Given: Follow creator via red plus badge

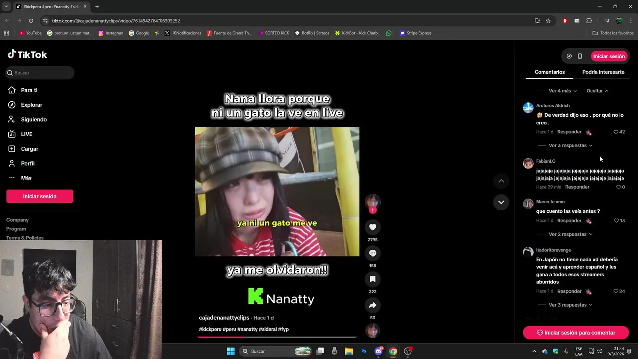Looking at the screenshot, I should coord(373,210).
